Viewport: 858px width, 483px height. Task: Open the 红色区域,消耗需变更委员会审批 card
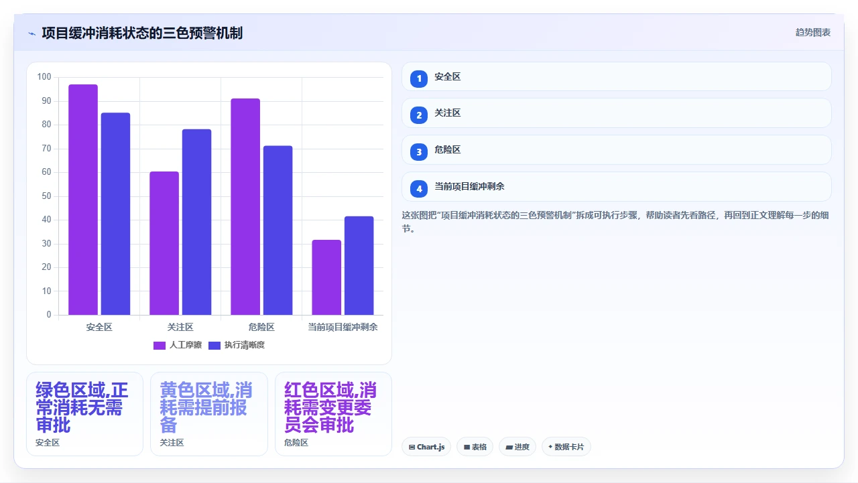333,414
